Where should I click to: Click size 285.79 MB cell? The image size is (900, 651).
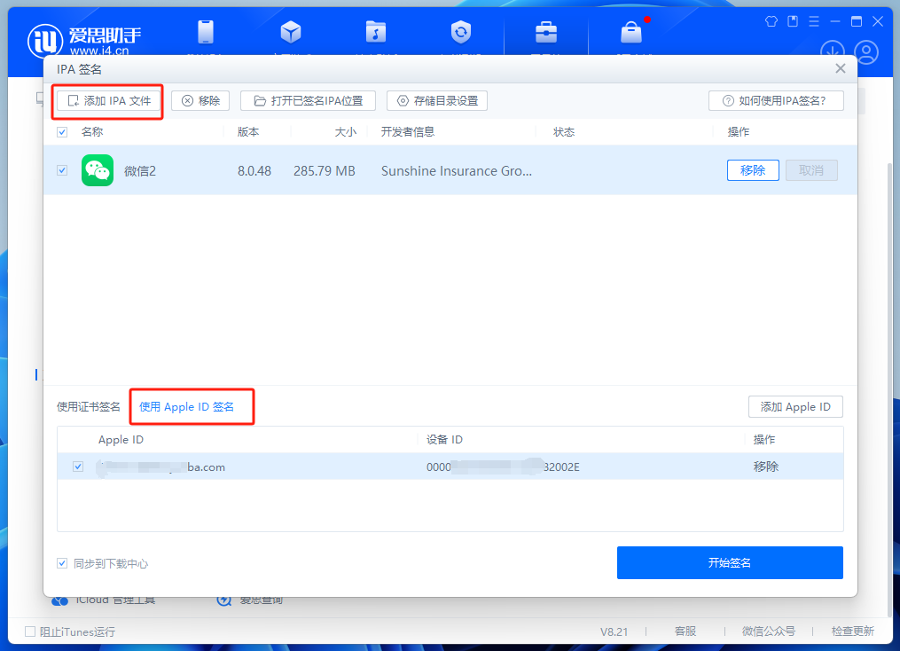coord(325,171)
